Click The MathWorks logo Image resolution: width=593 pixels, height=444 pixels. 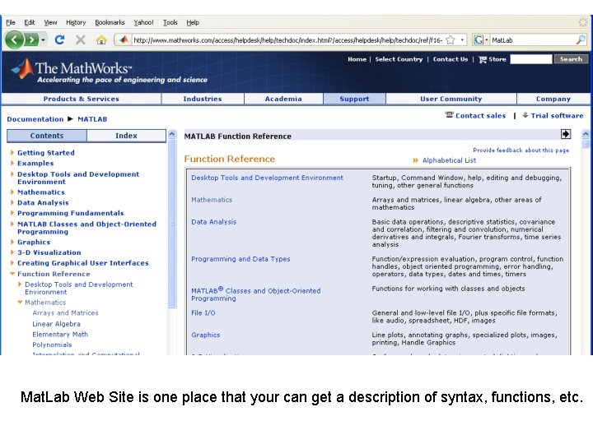tap(109, 71)
